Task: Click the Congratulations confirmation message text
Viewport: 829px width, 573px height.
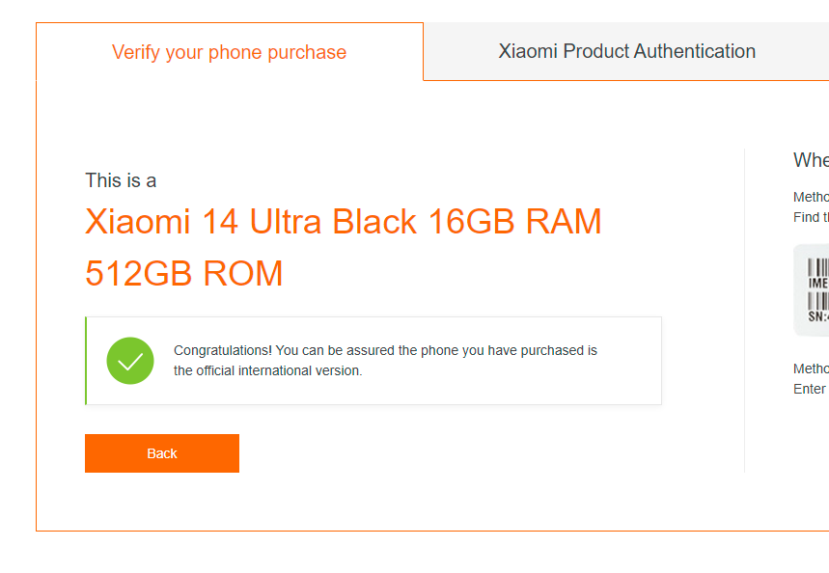Action: tap(385, 350)
